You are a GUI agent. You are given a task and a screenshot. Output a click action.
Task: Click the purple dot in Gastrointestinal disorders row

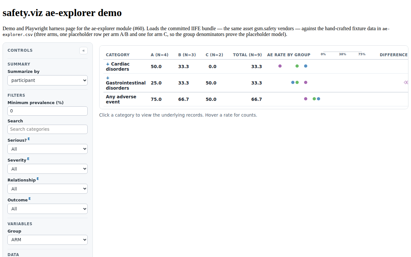point(306,82)
